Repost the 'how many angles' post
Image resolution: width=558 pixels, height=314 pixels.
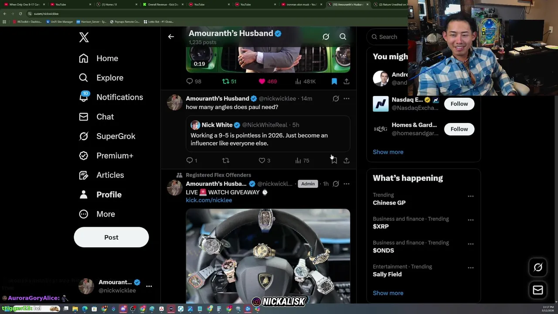[x=226, y=160]
